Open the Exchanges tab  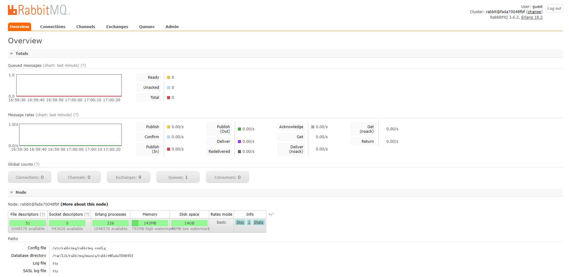[x=117, y=27]
